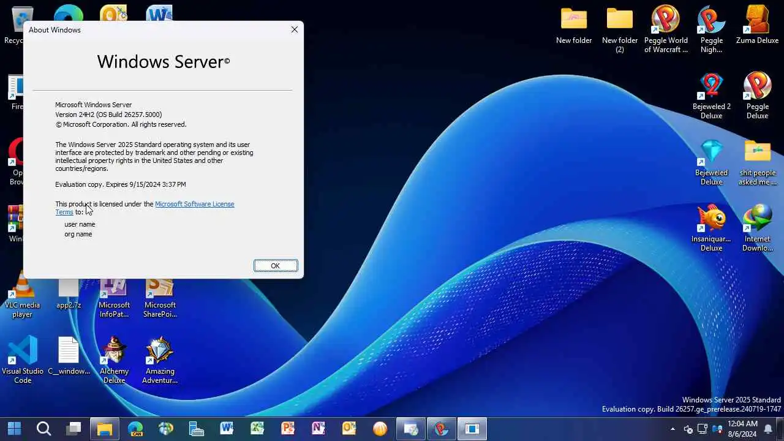Launch Edge Canary from the taskbar
784x441 pixels.
135,429
